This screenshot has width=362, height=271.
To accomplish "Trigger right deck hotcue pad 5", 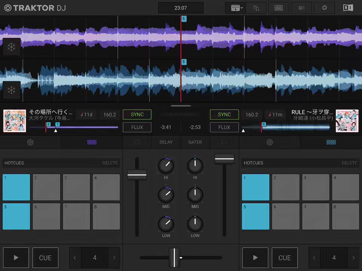I will click(256, 216).
